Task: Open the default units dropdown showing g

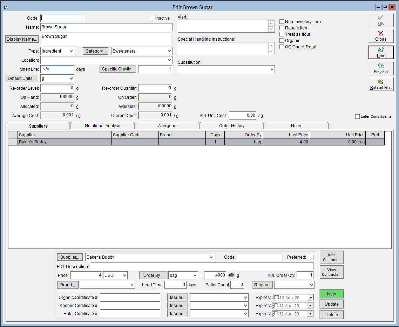Action: point(72,78)
